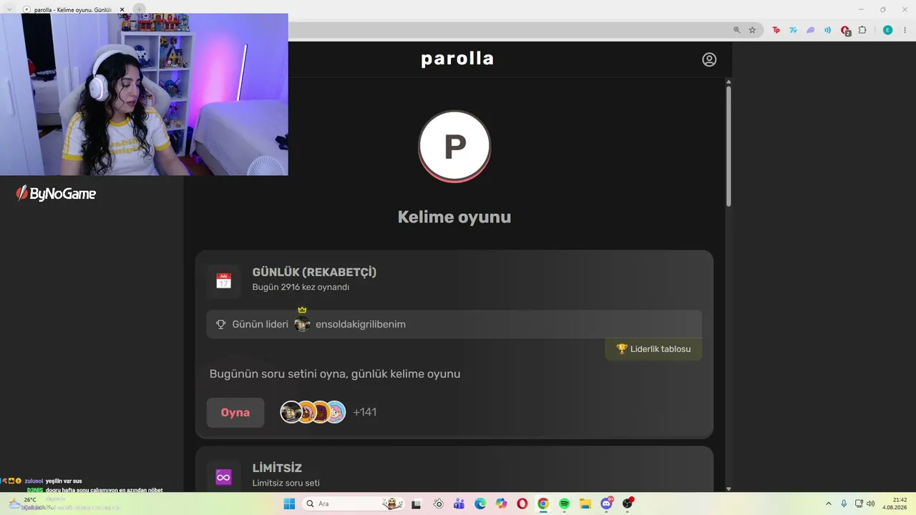
Task: Open the Extensions puzzle-piece menu
Action: (x=862, y=30)
